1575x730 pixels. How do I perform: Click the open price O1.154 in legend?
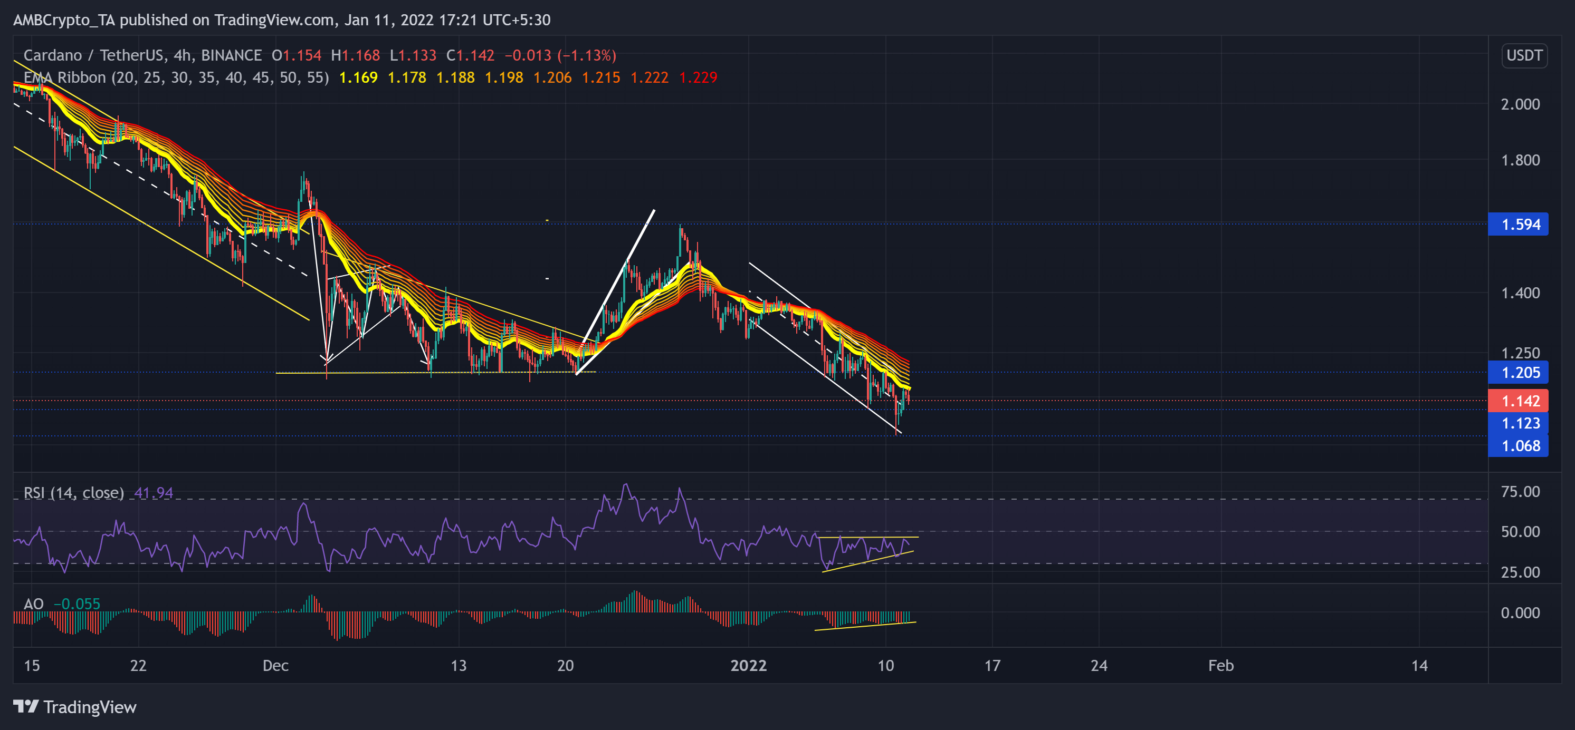click(x=297, y=55)
